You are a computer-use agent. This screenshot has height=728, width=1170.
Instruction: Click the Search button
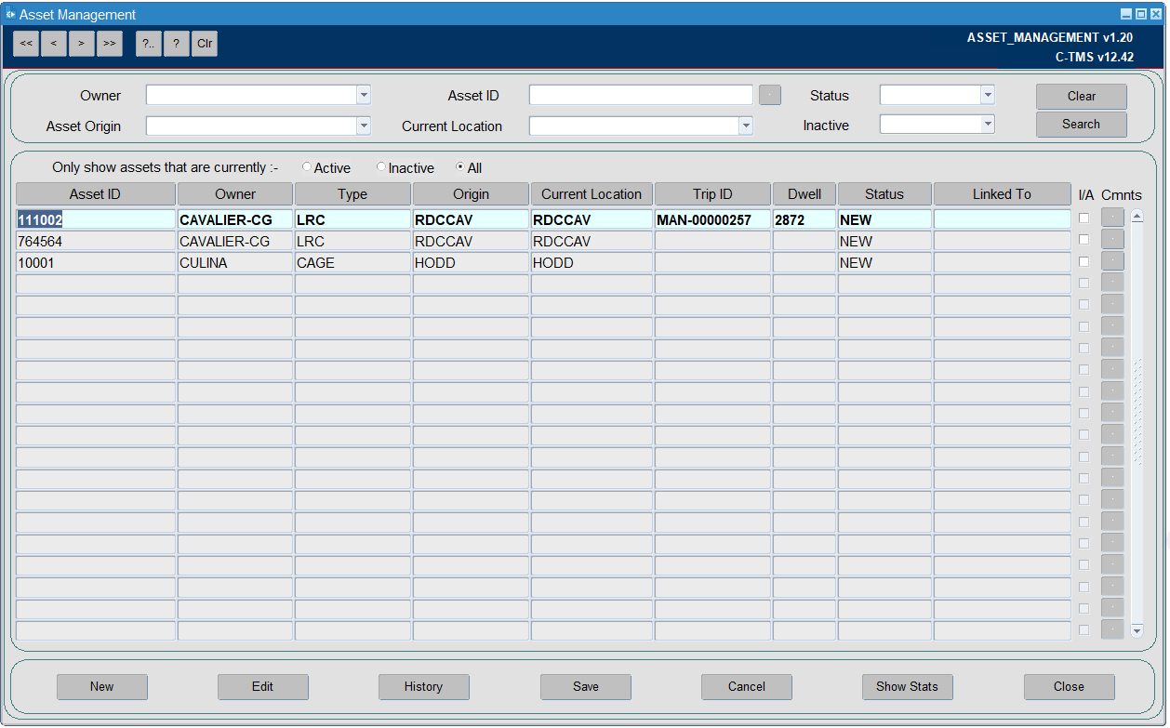(x=1082, y=125)
